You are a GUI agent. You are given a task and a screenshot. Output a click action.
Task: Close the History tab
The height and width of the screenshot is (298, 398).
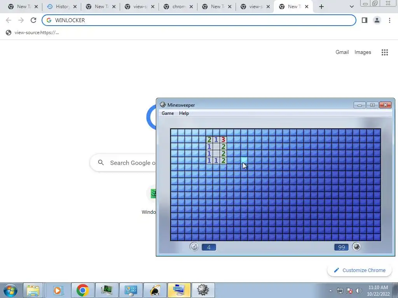click(x=75, y=7)
